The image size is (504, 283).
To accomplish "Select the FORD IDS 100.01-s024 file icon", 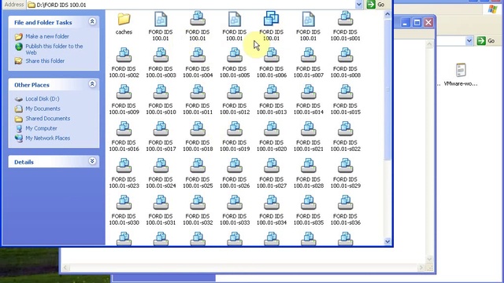I will [161, 166].
